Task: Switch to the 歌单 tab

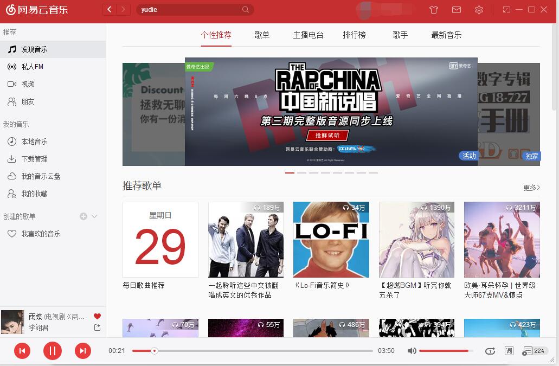Action: pos(262,35)
